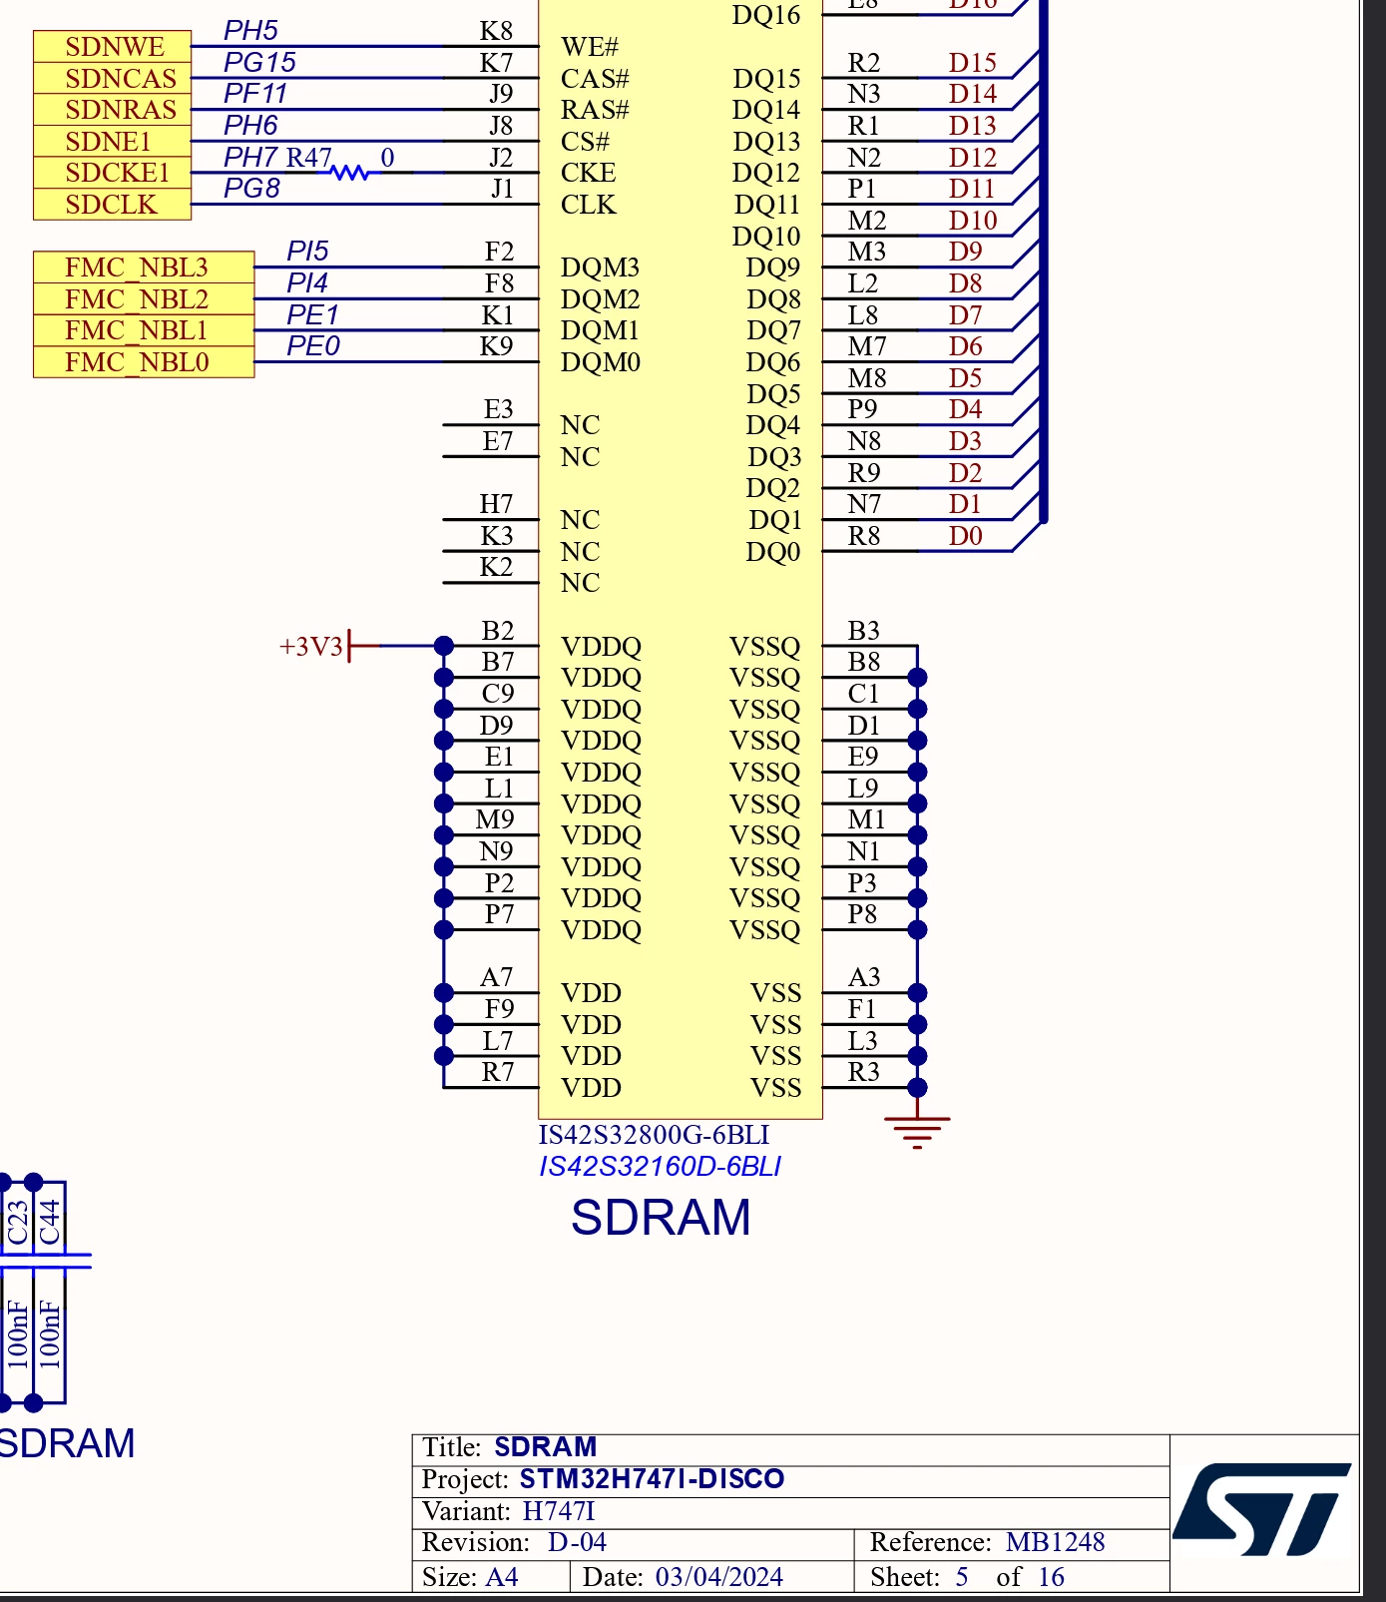Select pin number B2 on VDDQ
Image resolution: width=1386 pixels, height=1602 pixels.
point(498,631)
